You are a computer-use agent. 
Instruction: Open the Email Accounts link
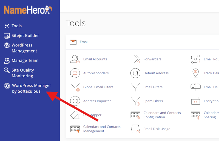pyautogui.click(x=95, y=59)
